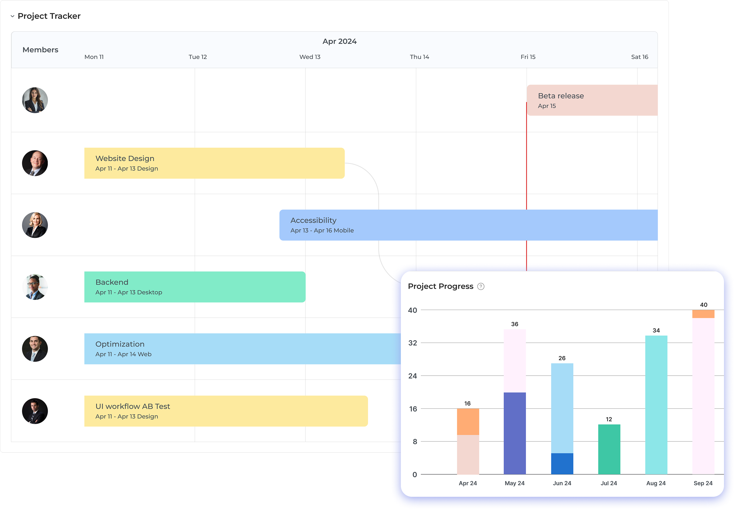Click the Accessibility member's avatar
This screenshot has width=735, height=510.
pos(35,225)
